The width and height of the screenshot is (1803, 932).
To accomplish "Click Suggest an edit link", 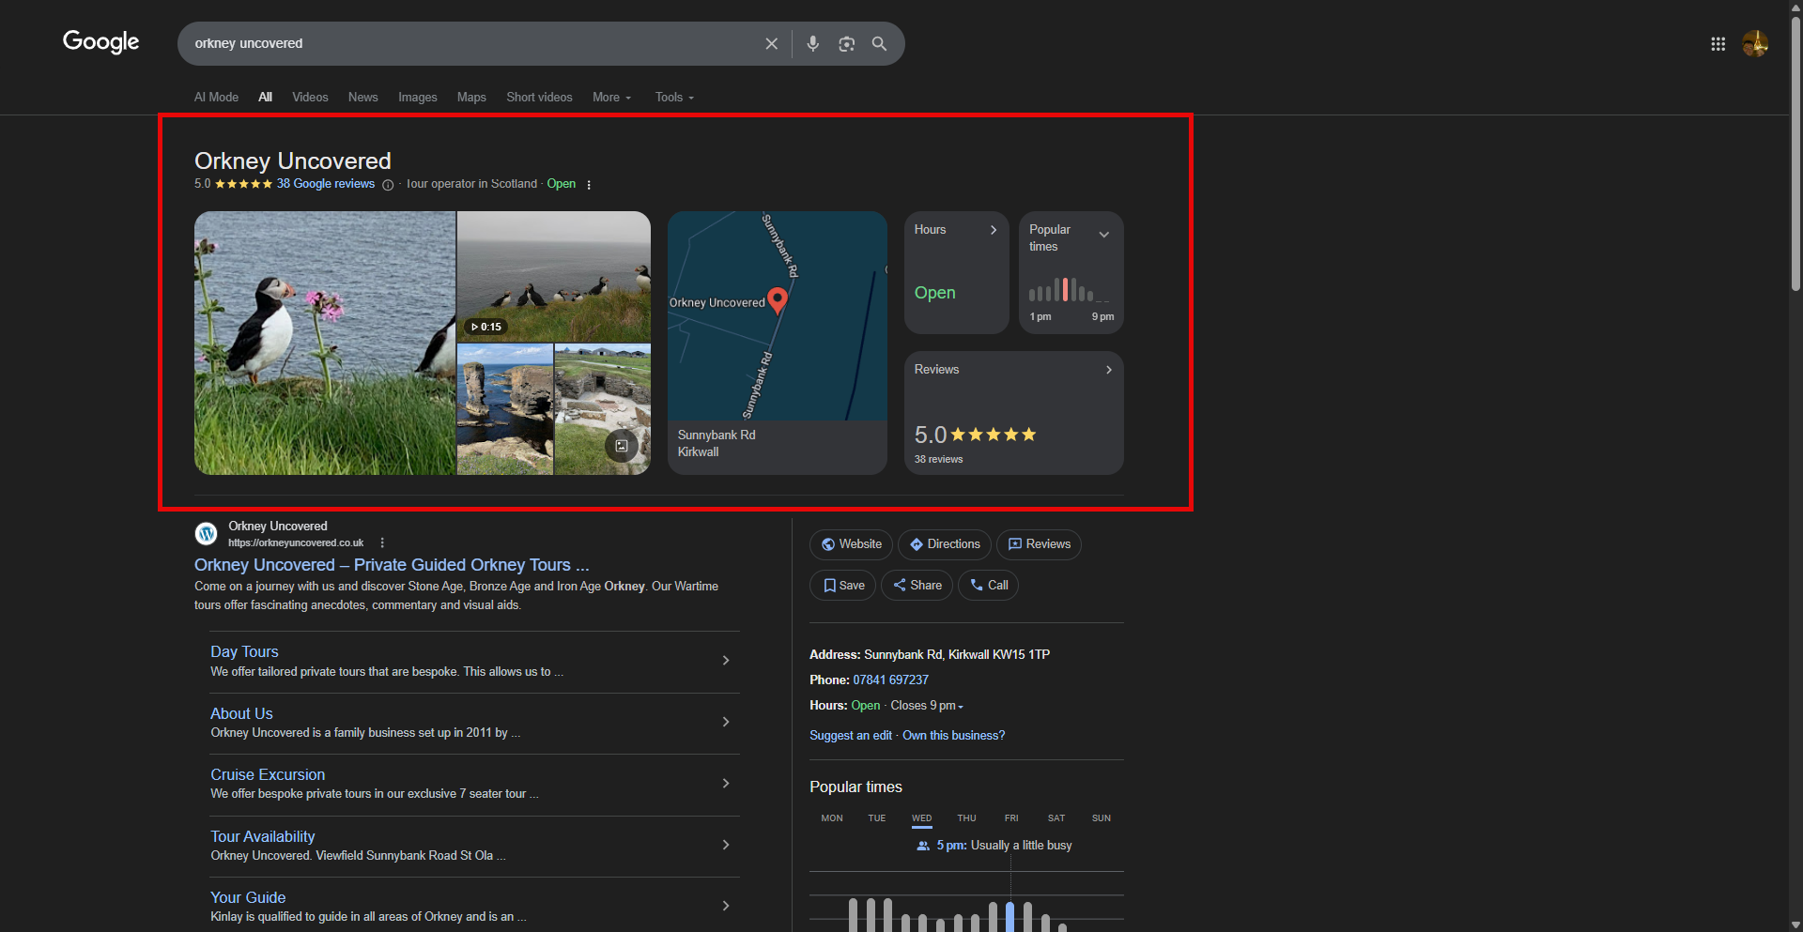I will (851, 736).
